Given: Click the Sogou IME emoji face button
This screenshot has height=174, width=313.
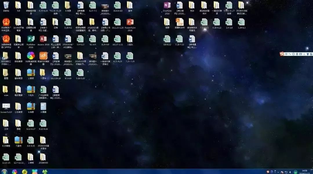Looking at the screenshot, I should click(293, 54).
